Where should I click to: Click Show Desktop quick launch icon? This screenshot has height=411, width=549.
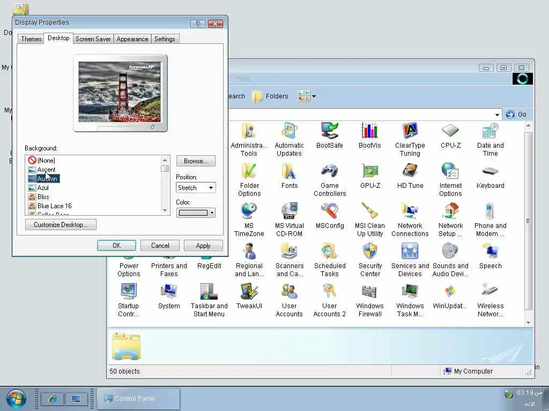click(76, 399)
